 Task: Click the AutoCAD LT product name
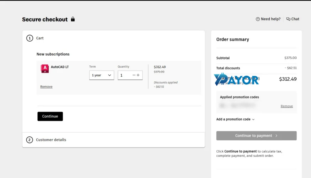pos(60,67)
